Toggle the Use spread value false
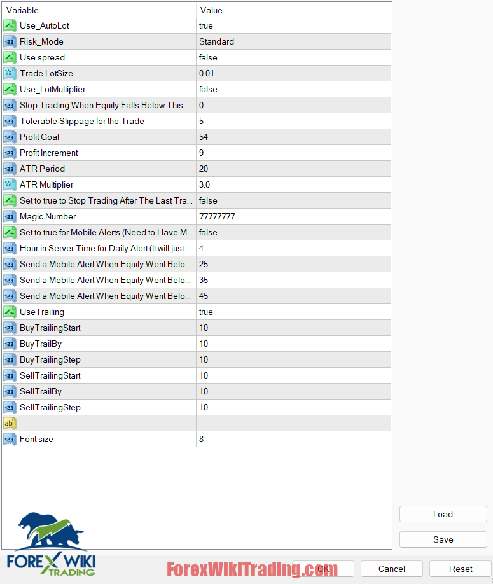This screenshot has height=584, width=493. [x=294, y=58]
